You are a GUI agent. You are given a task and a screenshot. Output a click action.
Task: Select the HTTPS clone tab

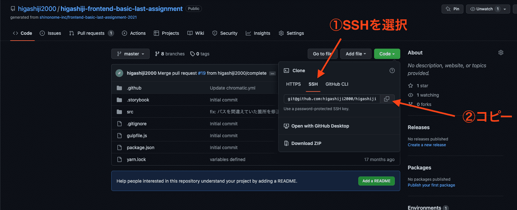[x=293, y=84]
